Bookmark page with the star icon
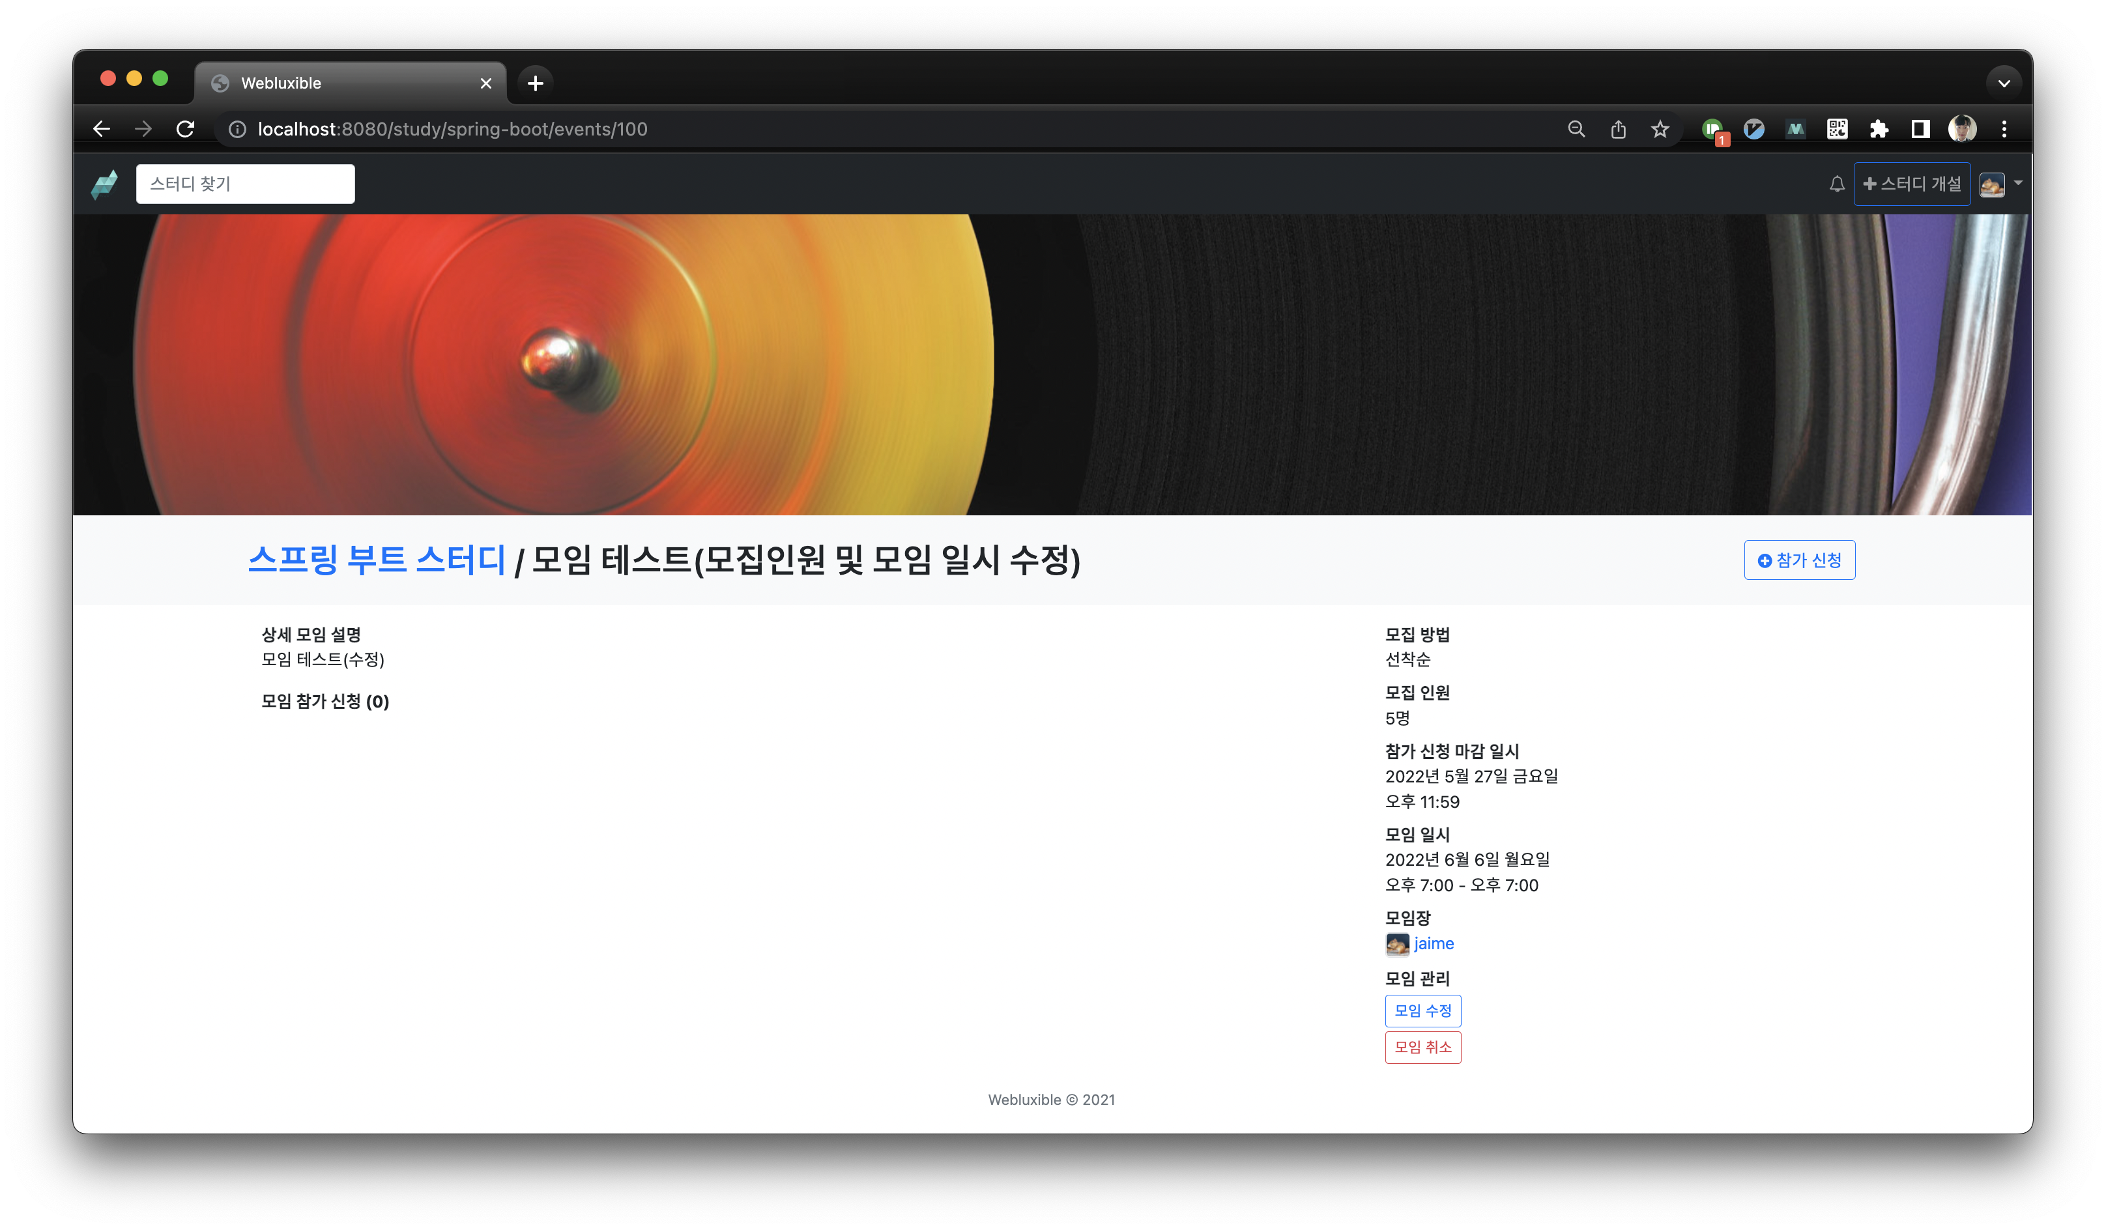2106x1230 pixels. pos(1660,129)
